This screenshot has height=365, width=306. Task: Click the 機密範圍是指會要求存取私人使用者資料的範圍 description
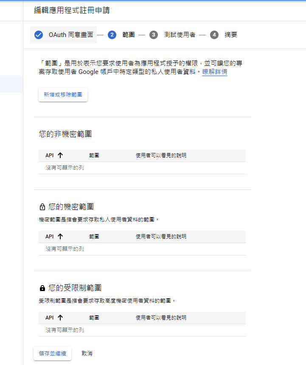click(98, 220)
